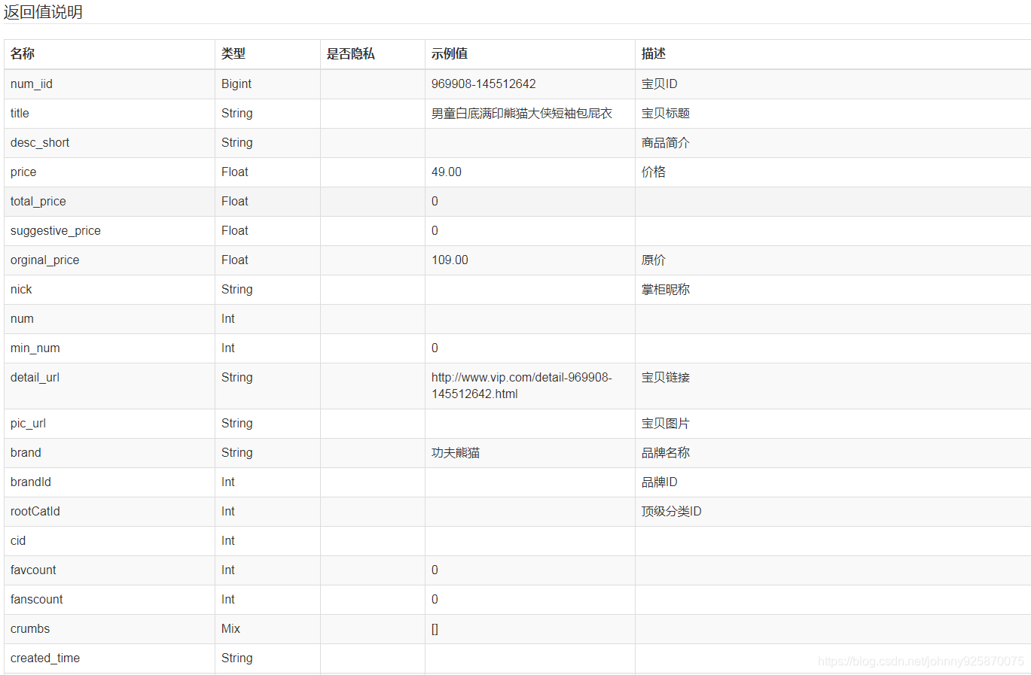Select the 'brand' field name
Screen dimensions: 1031x675
pyautogui.click(x=26, y=452)
